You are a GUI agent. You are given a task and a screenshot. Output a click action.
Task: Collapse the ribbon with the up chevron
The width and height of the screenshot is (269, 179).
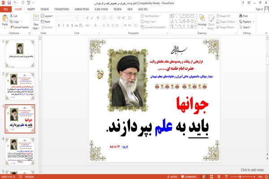[266, 33]
